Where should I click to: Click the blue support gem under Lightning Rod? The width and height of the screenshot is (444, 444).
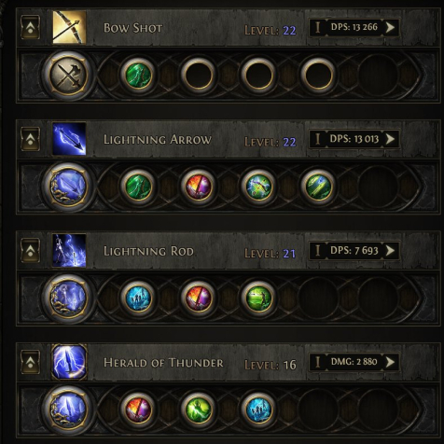tap(138, 298)
